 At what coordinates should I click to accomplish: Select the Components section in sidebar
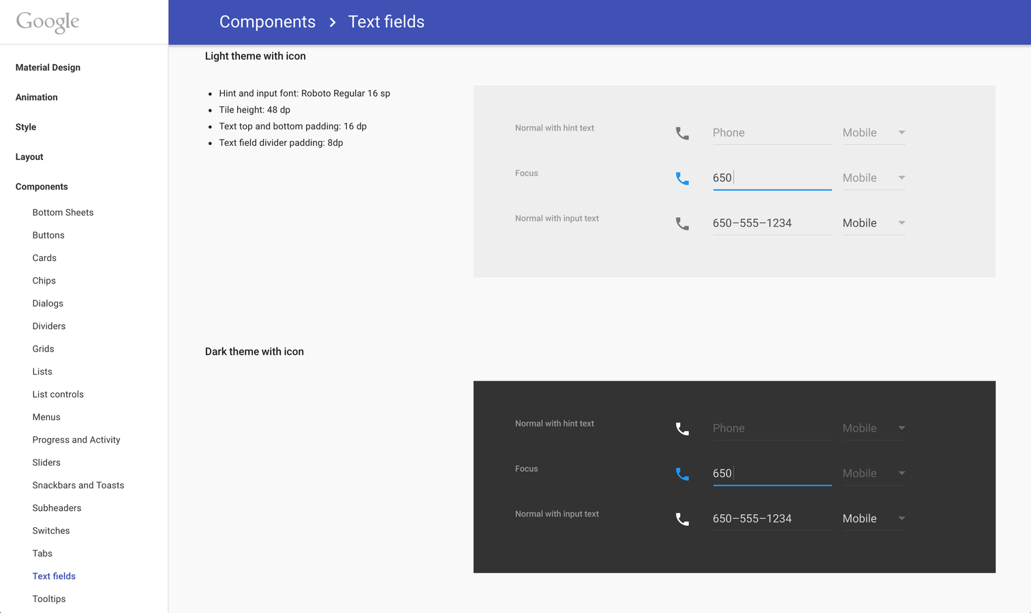click(x=42, y=187)
